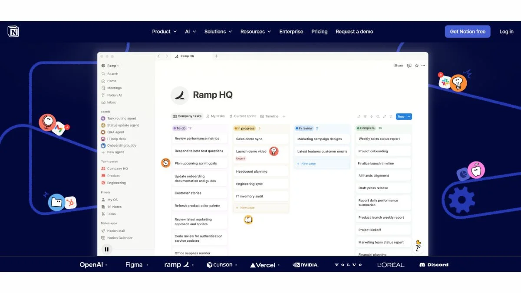
Task: Click the Share button
Action: point(399,66)
